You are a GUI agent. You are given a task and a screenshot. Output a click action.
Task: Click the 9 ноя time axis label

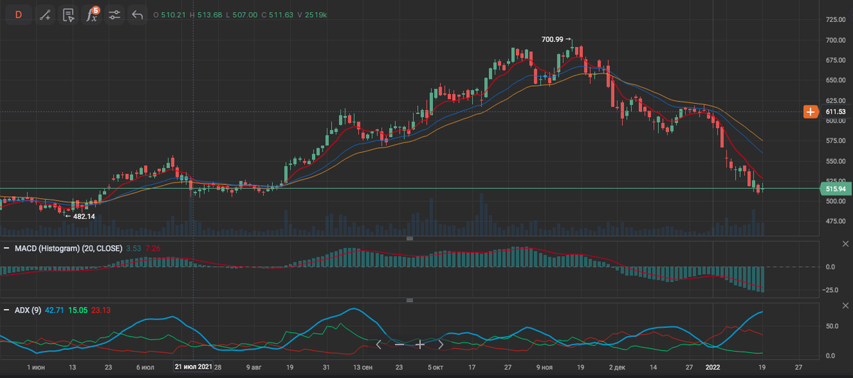tap(544, 367)
